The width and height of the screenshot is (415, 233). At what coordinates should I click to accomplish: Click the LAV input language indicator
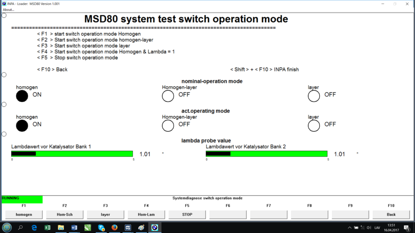[377, 228]
